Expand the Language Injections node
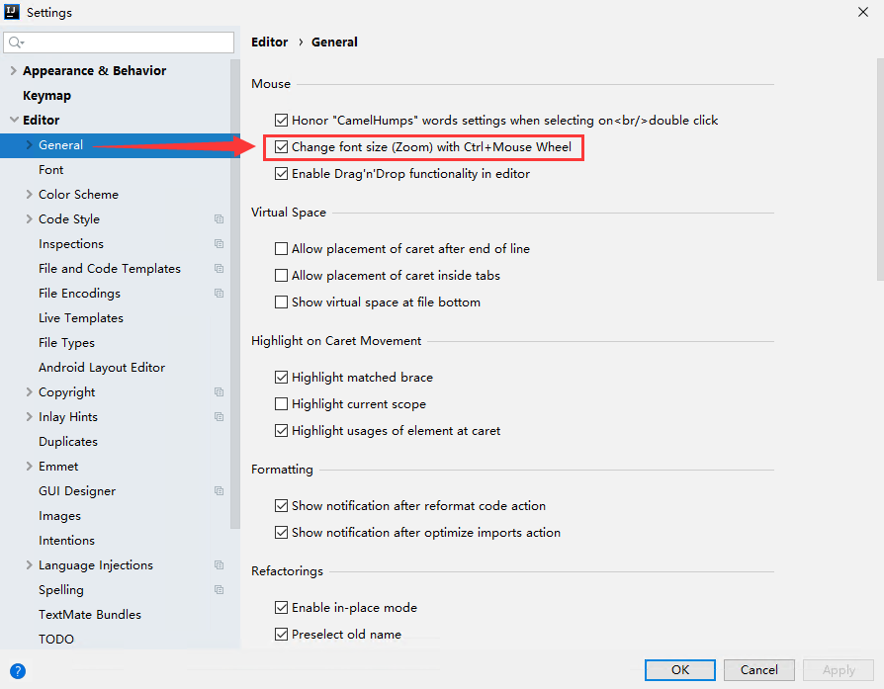The width and height of the screenshot is (884, 689). coord(30,565)
